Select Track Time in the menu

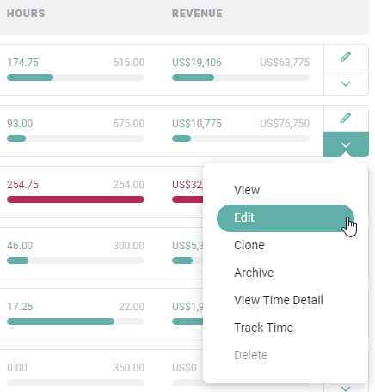click(263, 328)
